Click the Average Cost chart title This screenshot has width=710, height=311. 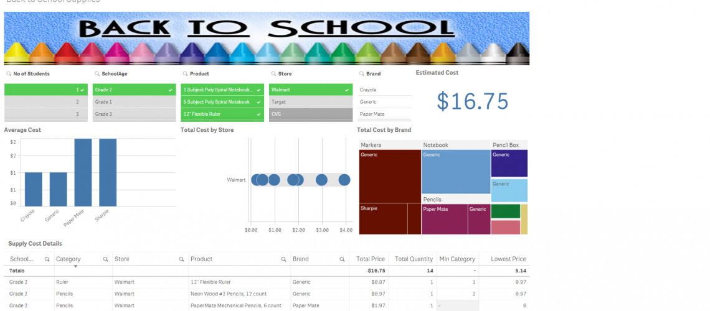pyautogui.click(x=22, y=130)
